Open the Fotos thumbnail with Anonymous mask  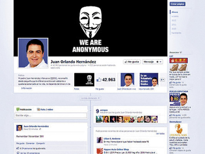84,80
